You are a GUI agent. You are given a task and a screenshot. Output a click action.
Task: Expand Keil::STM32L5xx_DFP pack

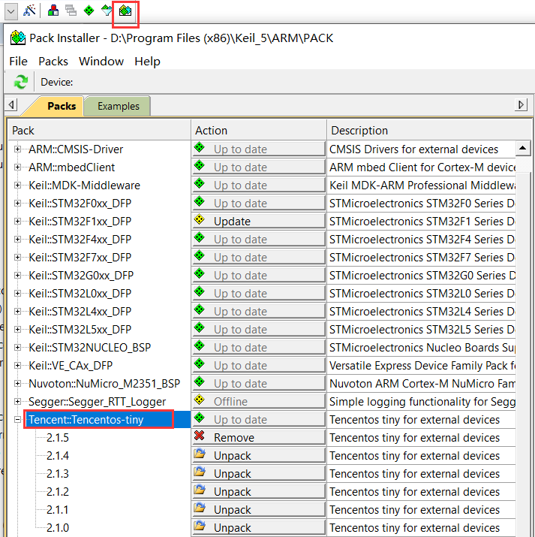click(x=17, y=330)
